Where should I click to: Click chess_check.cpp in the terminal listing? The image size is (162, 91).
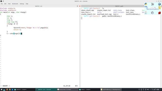point(88,10)
